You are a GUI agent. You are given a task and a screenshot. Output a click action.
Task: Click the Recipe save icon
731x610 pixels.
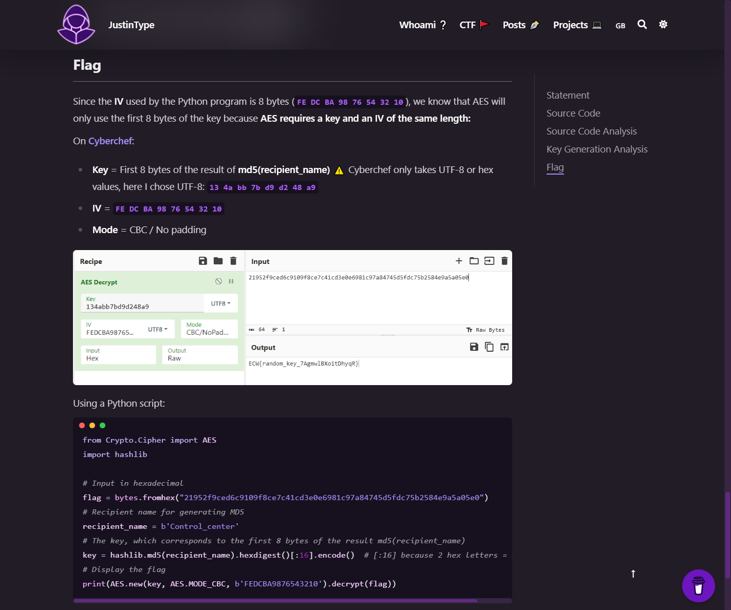[x=203, y=261]
